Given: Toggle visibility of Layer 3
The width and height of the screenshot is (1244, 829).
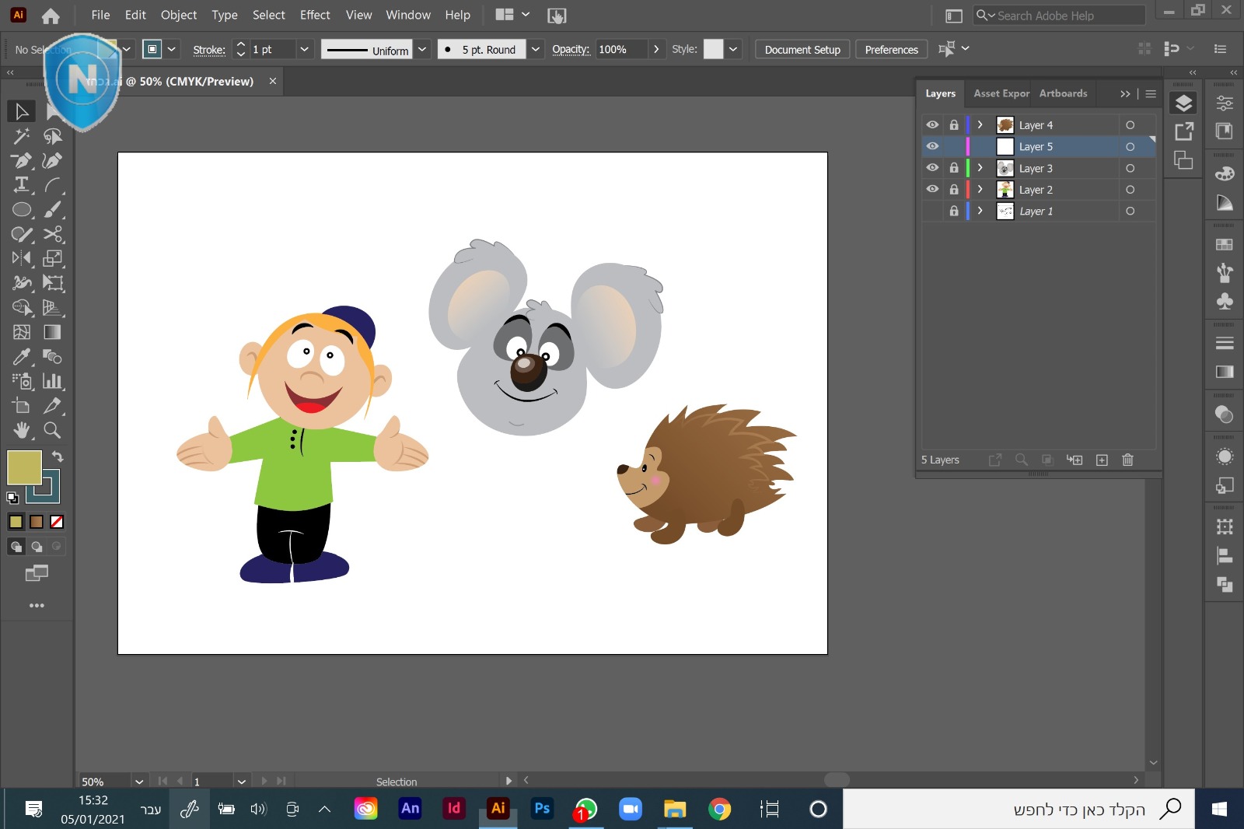Looking at the screenshot, I should pyautogui.click(x=932, y=168).
